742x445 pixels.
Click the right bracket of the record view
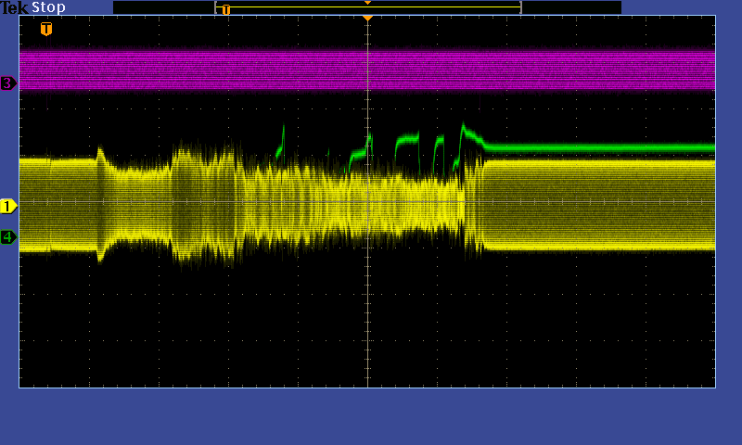pyautogui.click(x=520, y=7)
